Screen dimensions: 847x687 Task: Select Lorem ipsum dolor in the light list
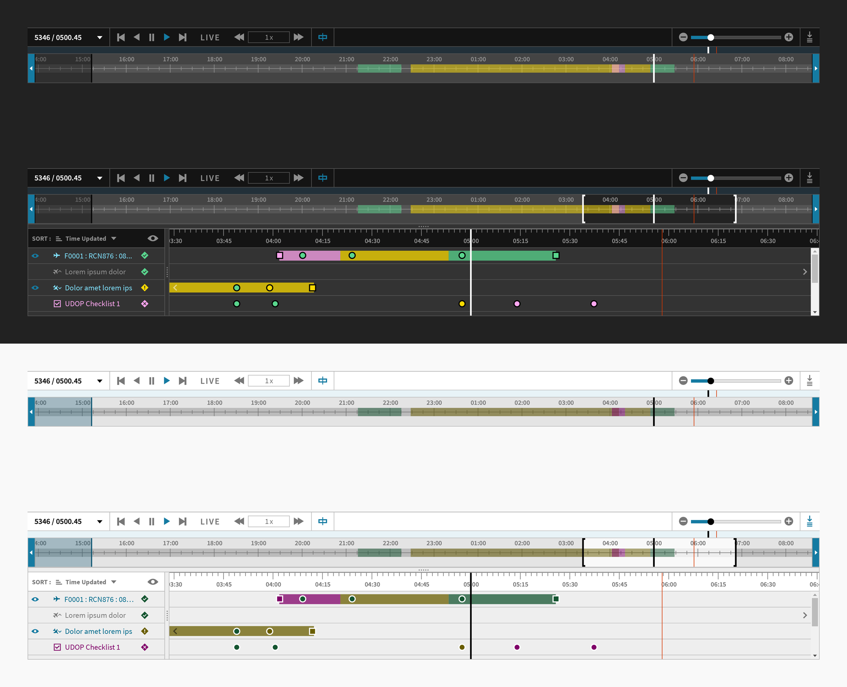coord(95,615)
